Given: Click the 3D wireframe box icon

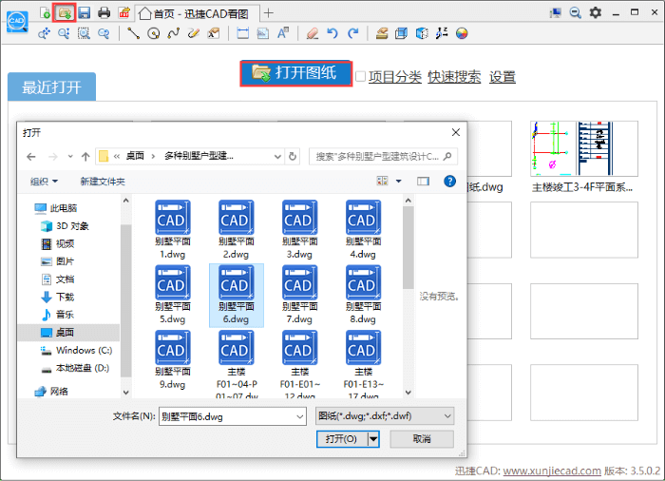Looking at the screenshot, I should click(401, 33).
